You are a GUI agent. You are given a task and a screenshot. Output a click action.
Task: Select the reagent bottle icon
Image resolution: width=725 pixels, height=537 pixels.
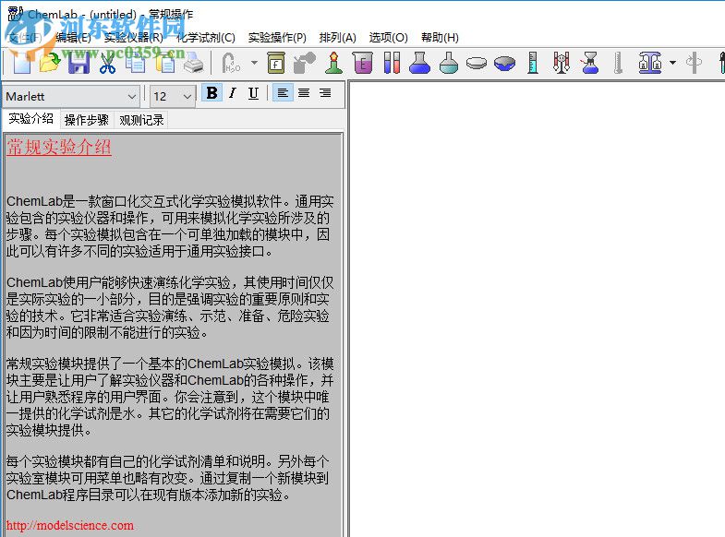[276, 64]
